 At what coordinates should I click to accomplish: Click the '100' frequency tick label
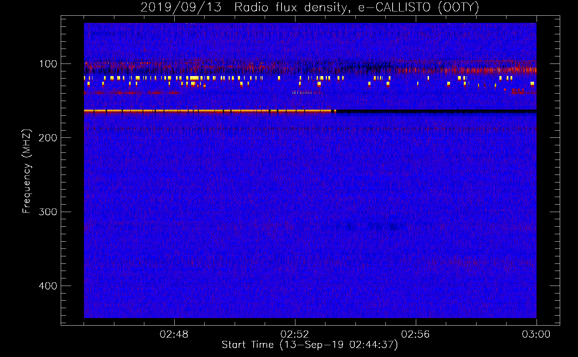(x=48, y=64)
